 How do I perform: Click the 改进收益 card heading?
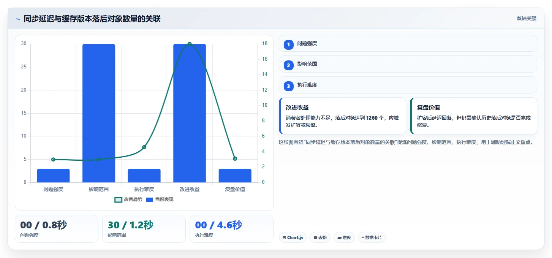pyautogui.click(x=297, y=108)
